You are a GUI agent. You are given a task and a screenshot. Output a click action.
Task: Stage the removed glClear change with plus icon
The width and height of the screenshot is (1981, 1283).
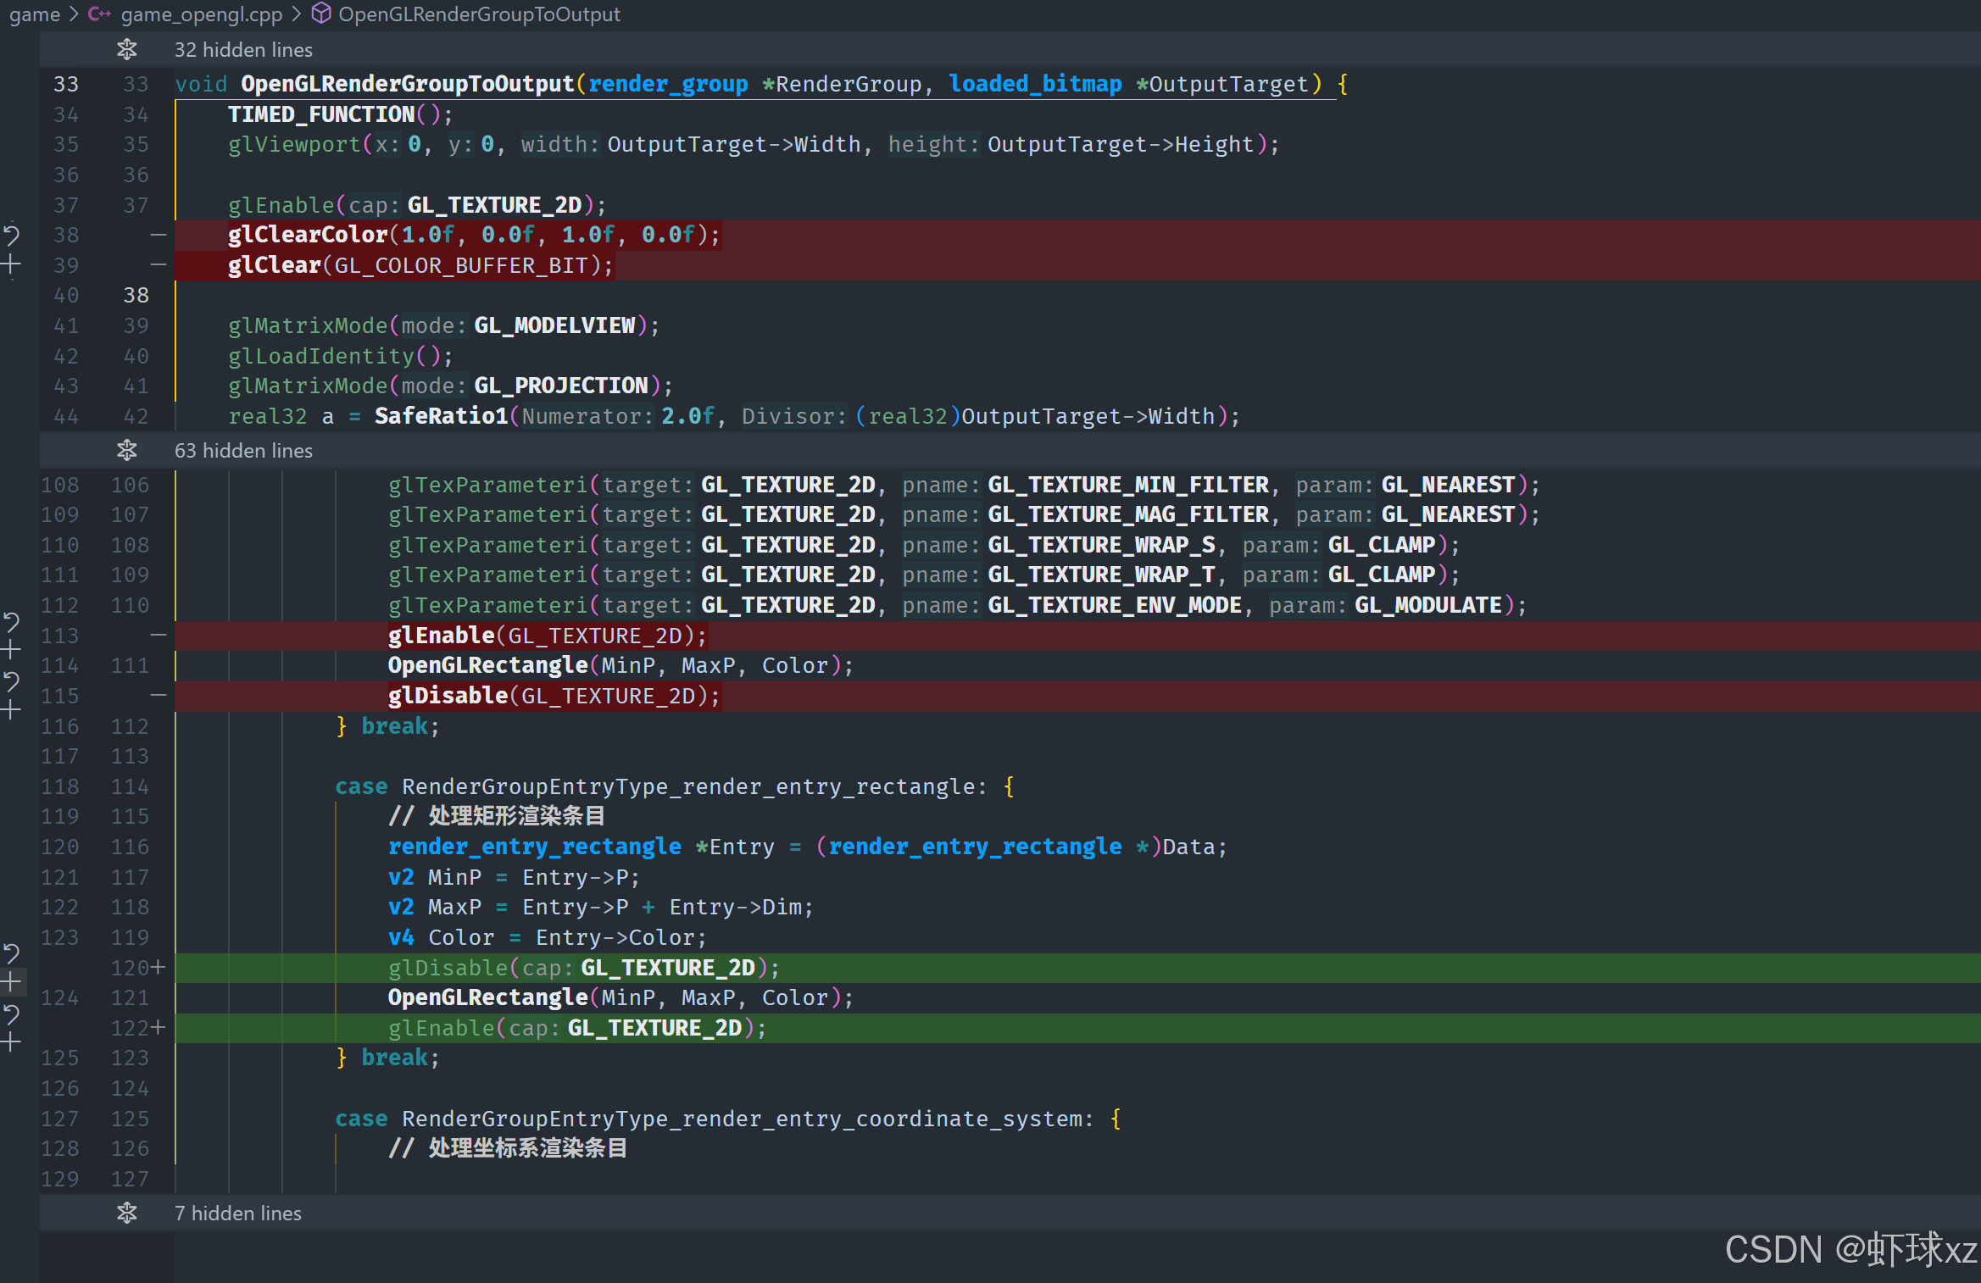pyautogui.click(x=11, y=265)
